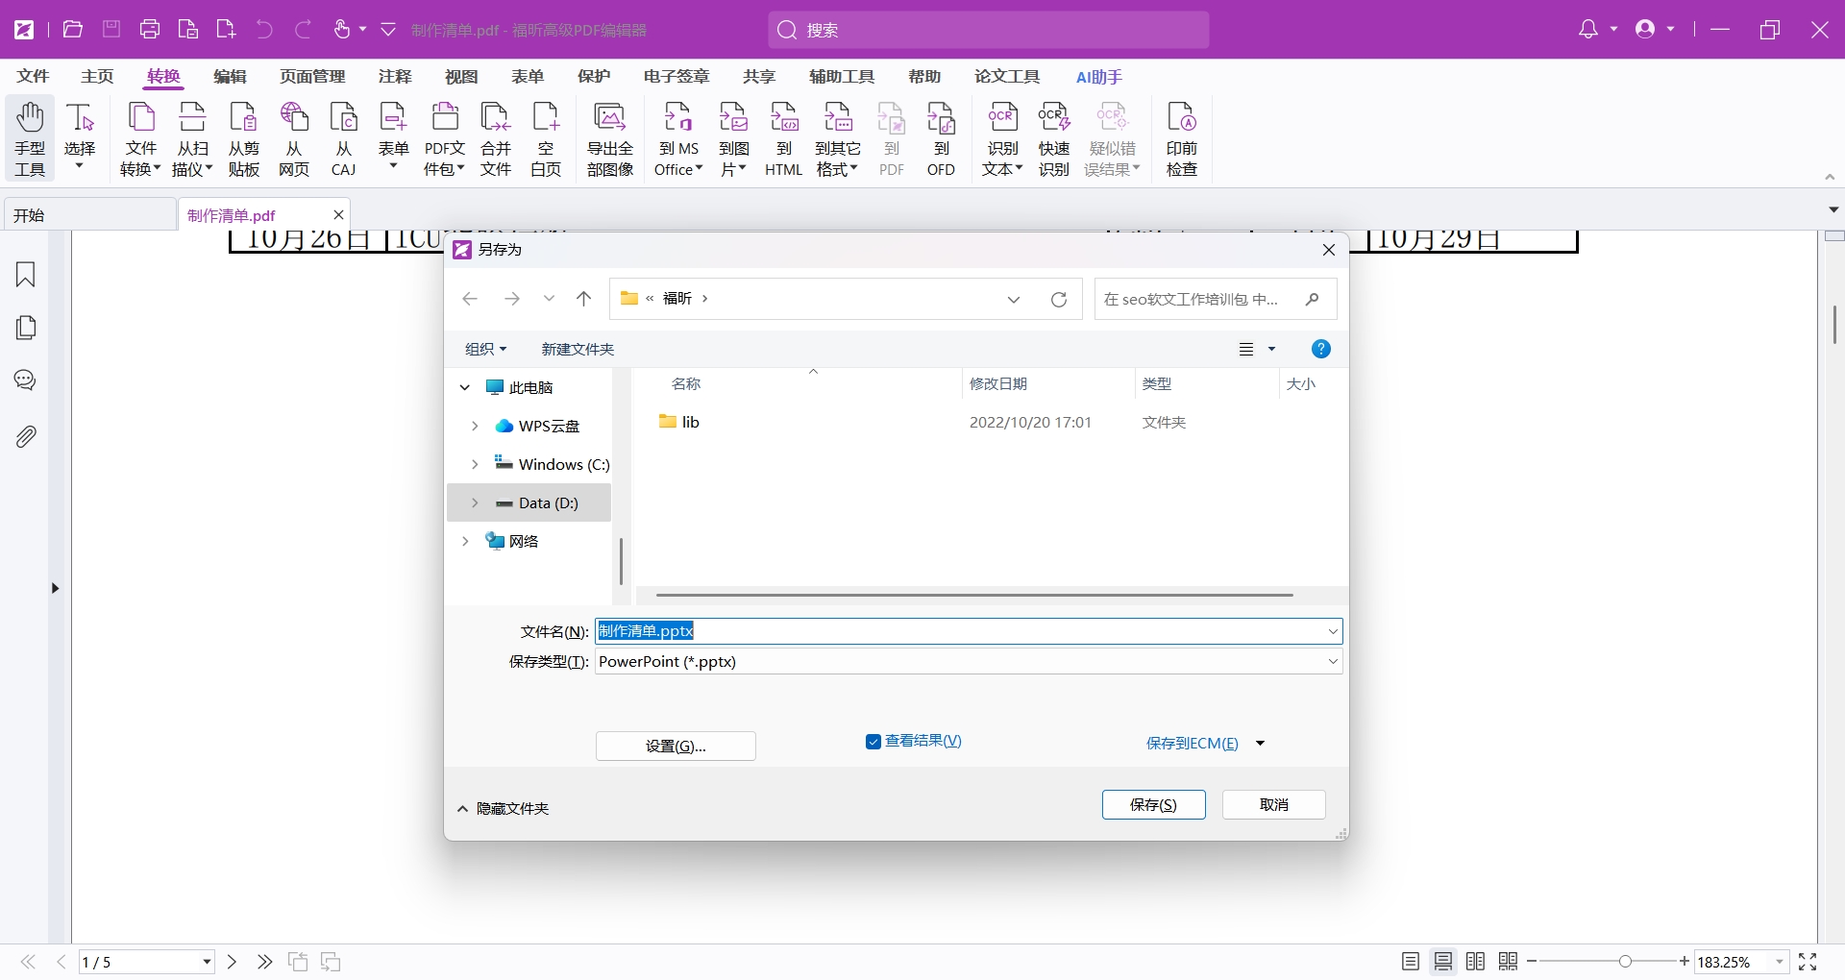
Task: Open the comments panel in left sidebar
Action: tap(26, 380)
